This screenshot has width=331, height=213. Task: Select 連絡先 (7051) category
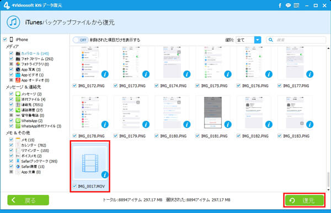click(x=32, y=105)
